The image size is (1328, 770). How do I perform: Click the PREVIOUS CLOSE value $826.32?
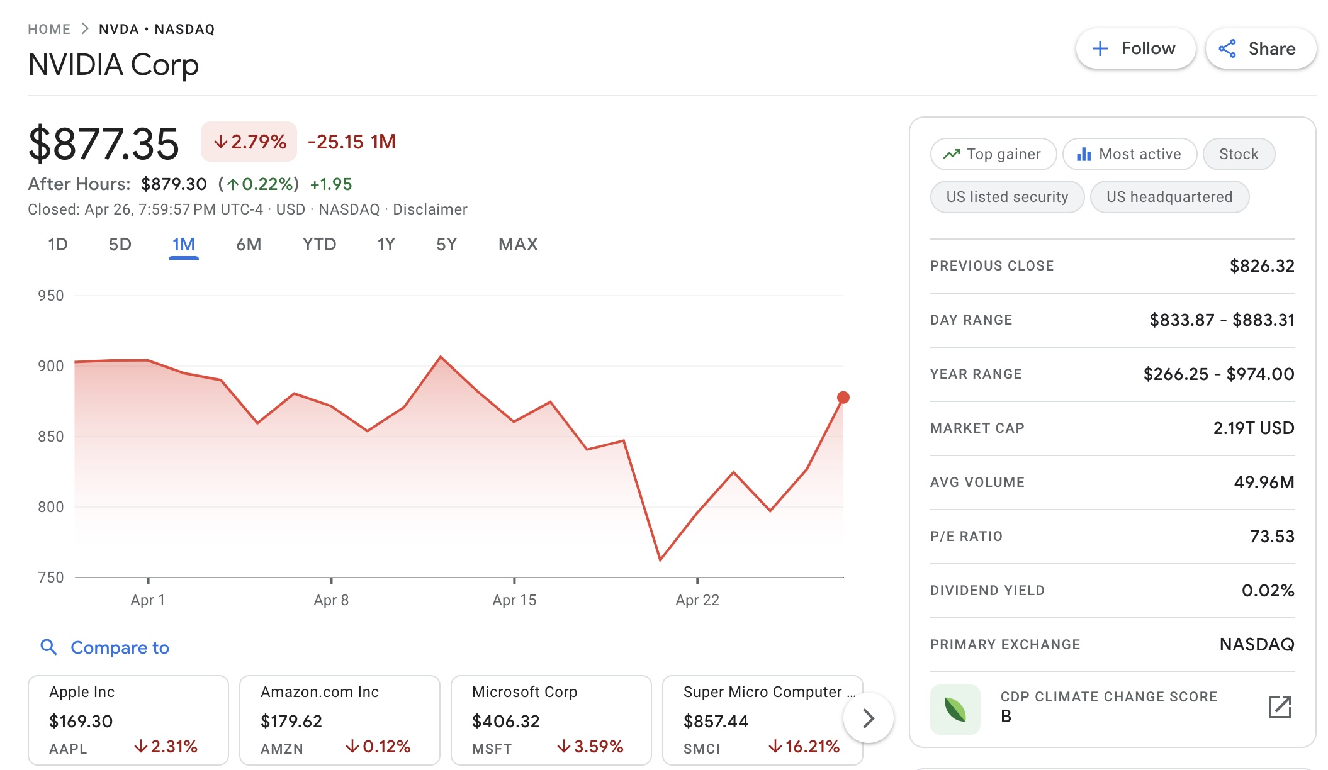[1262, 266]
